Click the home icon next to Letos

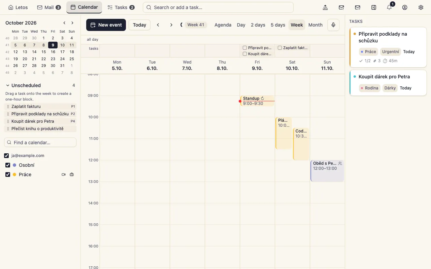(x=11, y=7)
